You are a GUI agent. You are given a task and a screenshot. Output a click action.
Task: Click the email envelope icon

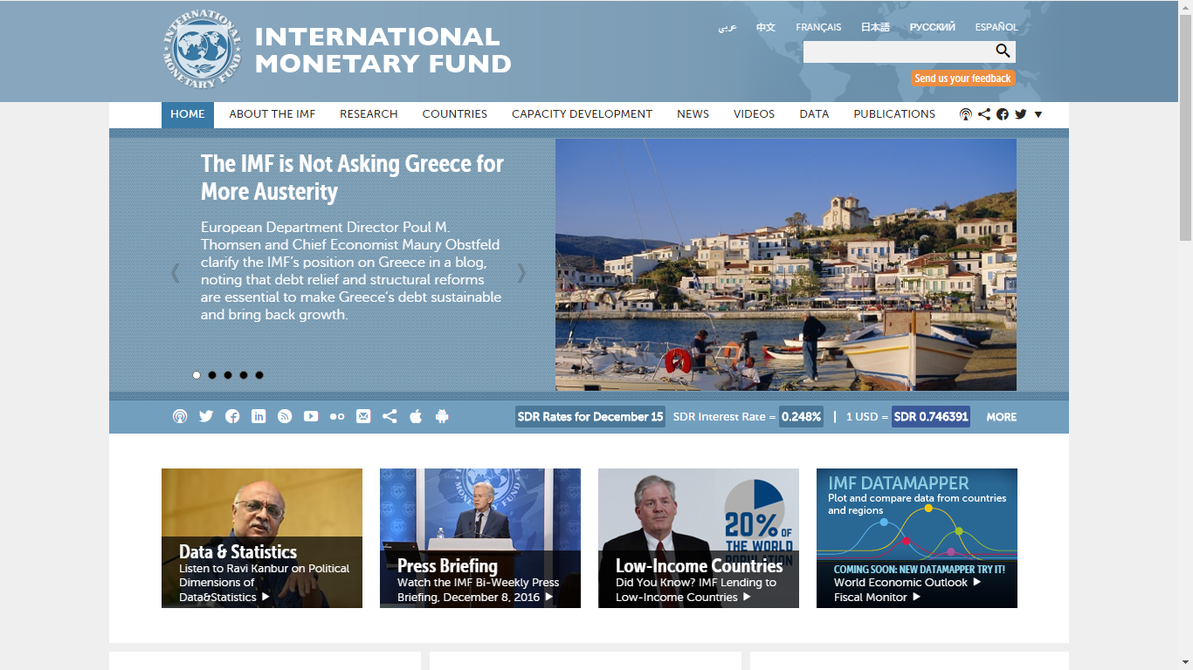363,417
